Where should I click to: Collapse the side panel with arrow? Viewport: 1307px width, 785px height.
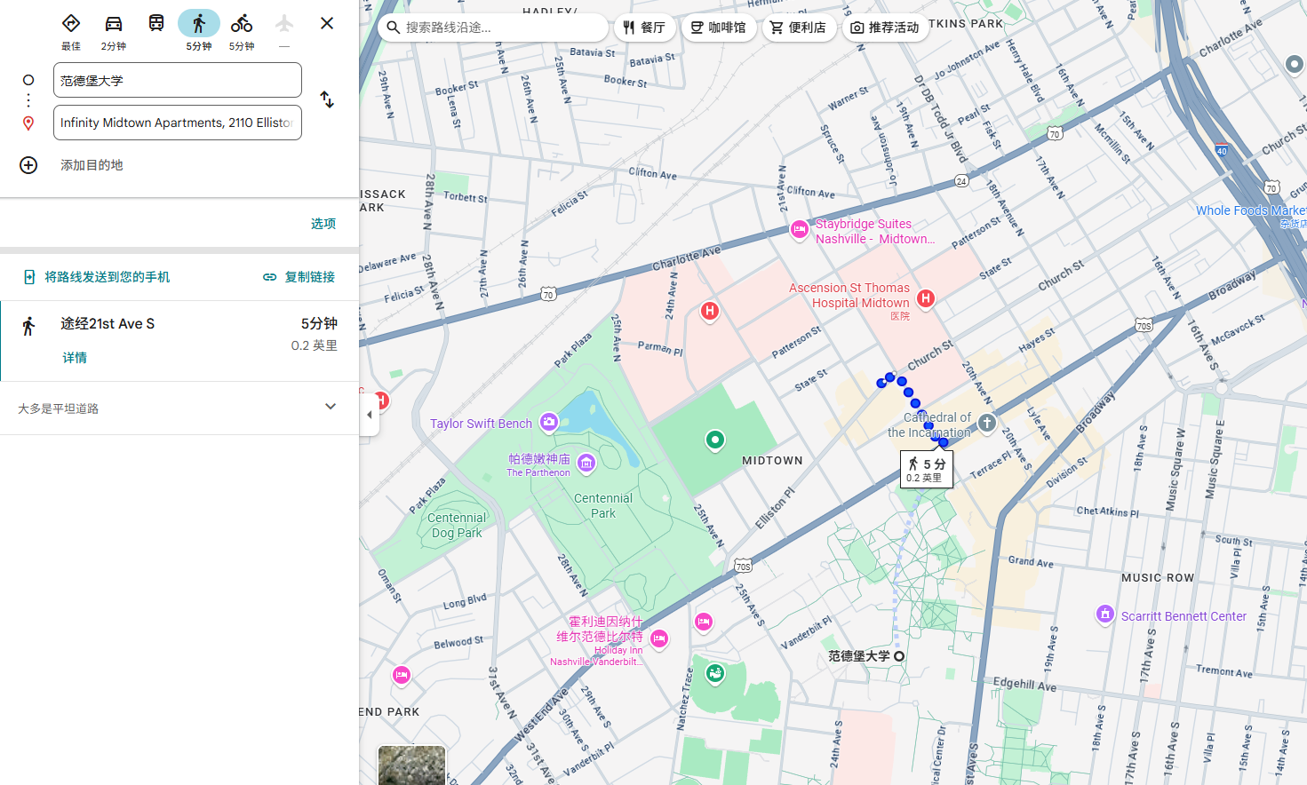point(370,415)
